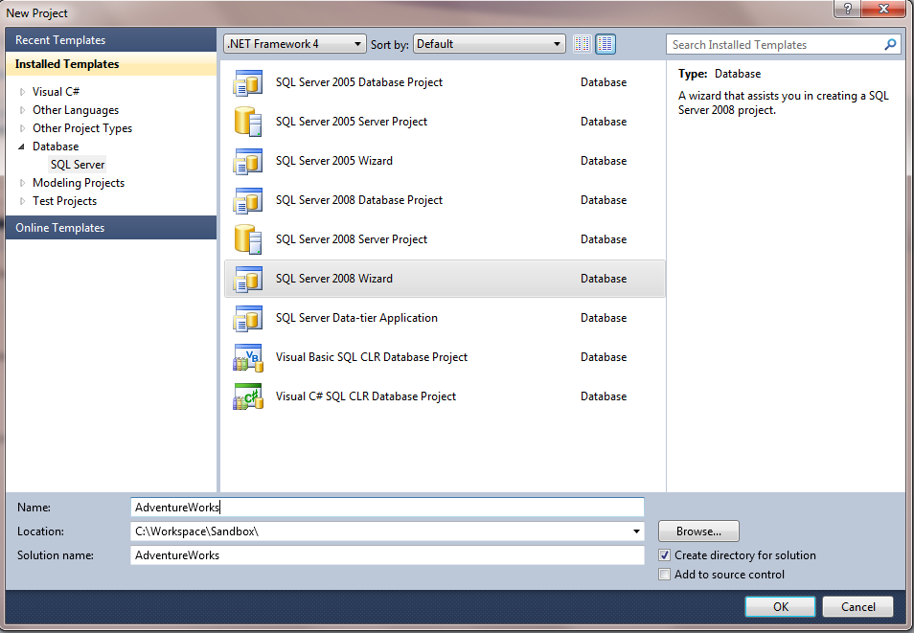
Task: Open the Recent Templates section
Action: 111,39
